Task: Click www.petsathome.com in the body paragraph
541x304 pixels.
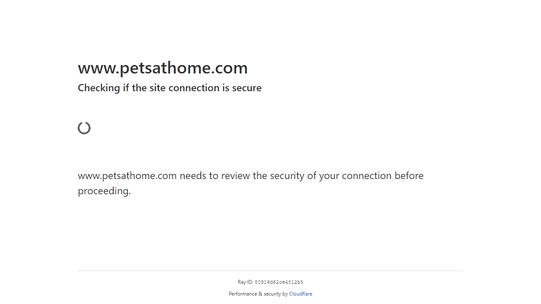Action: [127, 176]
